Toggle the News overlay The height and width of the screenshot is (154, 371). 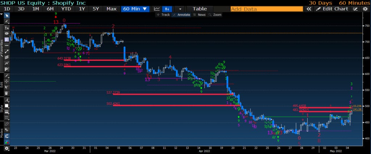(199, 15)
